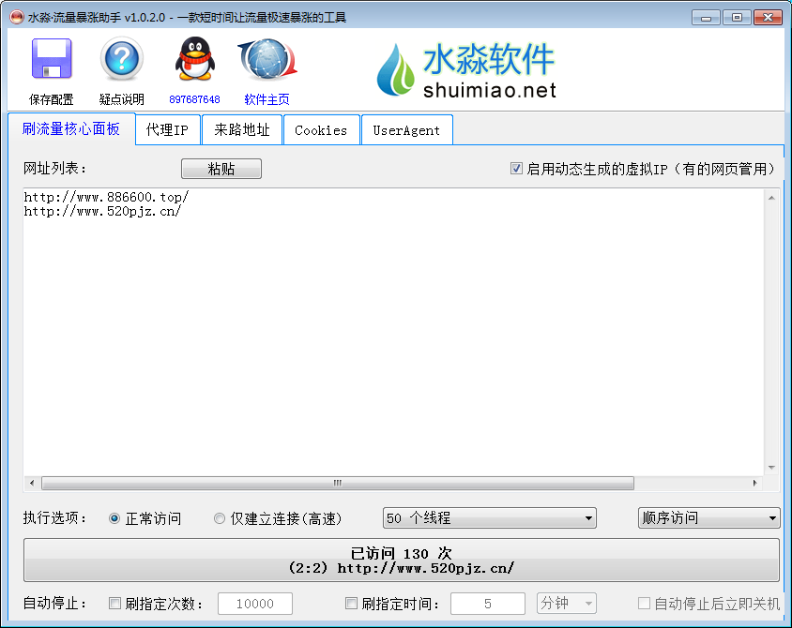Toggle 启用动态生成的虚拟IP checkbox

tap(516, 169)
